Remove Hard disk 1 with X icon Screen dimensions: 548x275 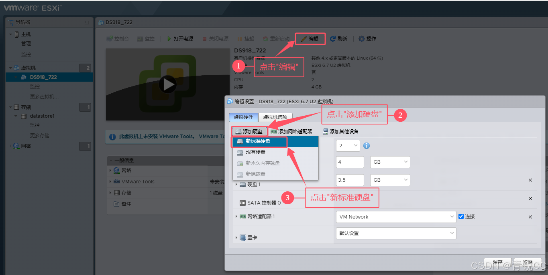[x=530, y=181]
